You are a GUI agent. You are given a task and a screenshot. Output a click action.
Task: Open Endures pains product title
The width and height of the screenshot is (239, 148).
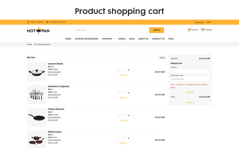click(x=55, y=132)
